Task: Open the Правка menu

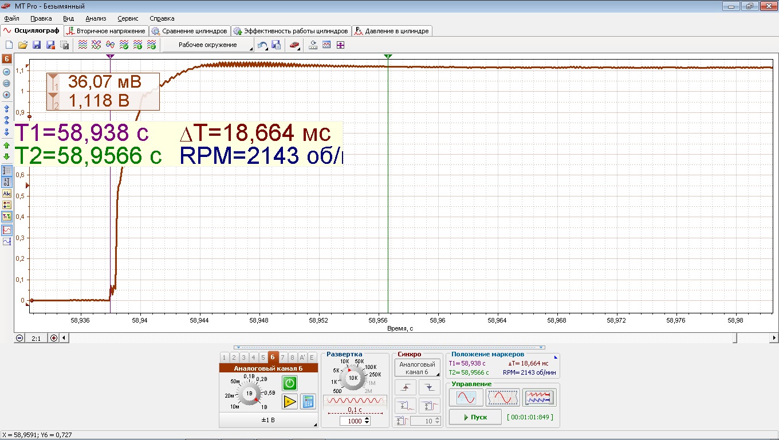Action: click(41, 18)
